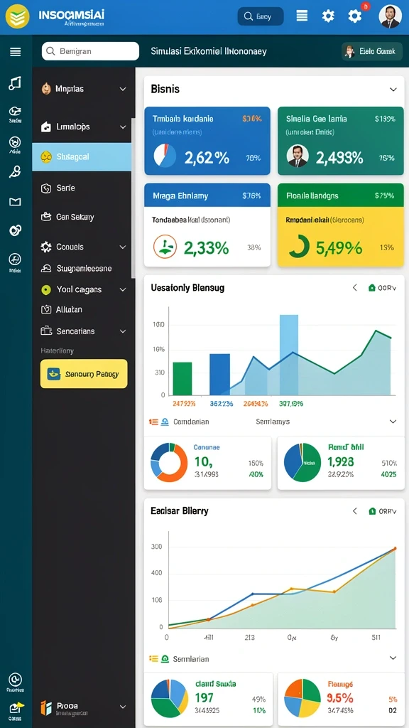Open the hamburger menu in left rail

(x=16, y=51)
